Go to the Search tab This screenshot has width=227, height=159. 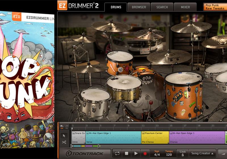[162, 7]
